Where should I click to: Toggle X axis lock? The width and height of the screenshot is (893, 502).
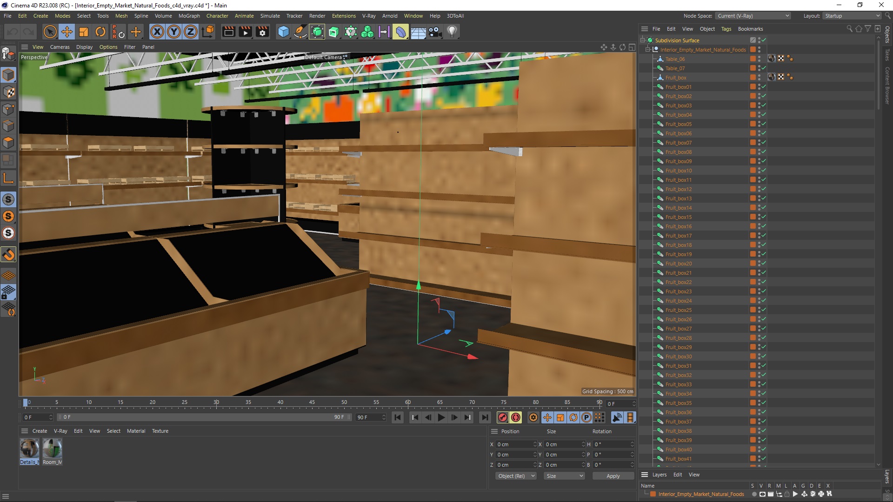pyautogui.click(x=157, y=32)
